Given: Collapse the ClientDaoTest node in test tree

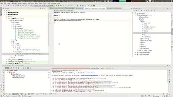Looking at the screenshot, I should pos(9,74).
